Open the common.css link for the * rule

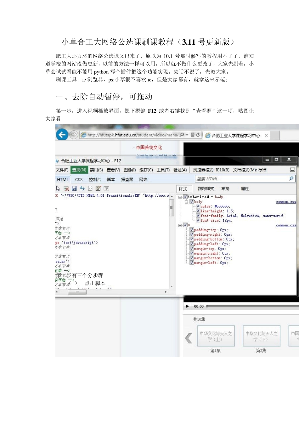pos(286,225)
